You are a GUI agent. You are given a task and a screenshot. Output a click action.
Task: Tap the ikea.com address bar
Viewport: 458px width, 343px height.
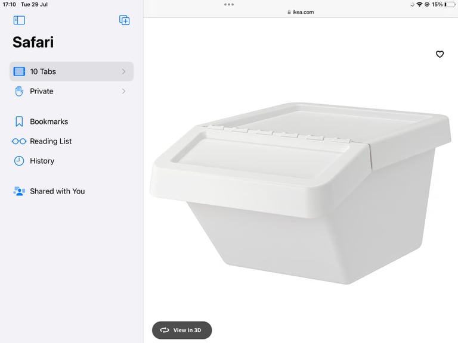301,13
